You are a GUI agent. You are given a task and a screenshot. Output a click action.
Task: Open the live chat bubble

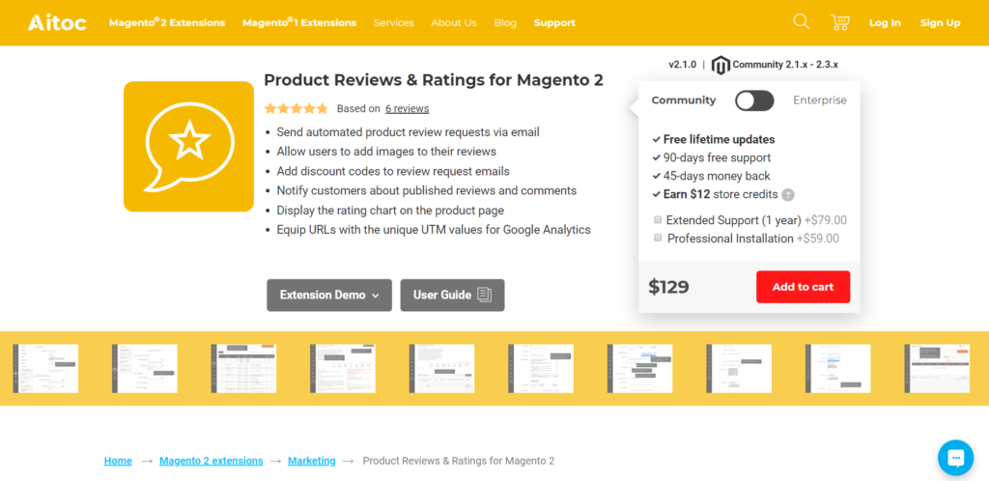coord(955,457)
